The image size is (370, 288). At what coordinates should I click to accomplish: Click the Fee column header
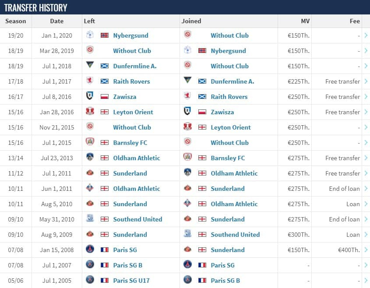pyautogui.click(x=355, y=21)
